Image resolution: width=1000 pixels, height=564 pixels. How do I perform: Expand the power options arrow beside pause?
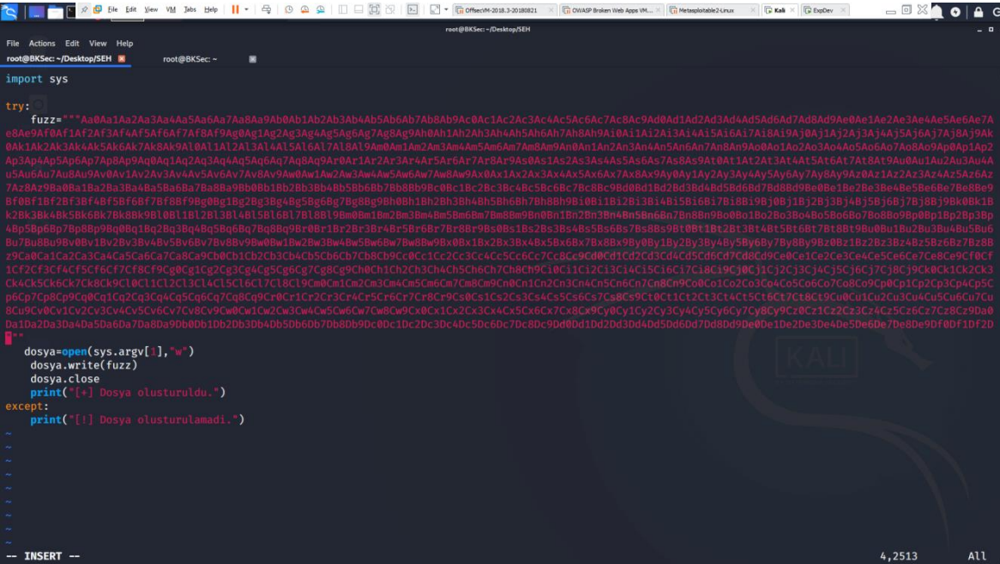click(246, 9)
